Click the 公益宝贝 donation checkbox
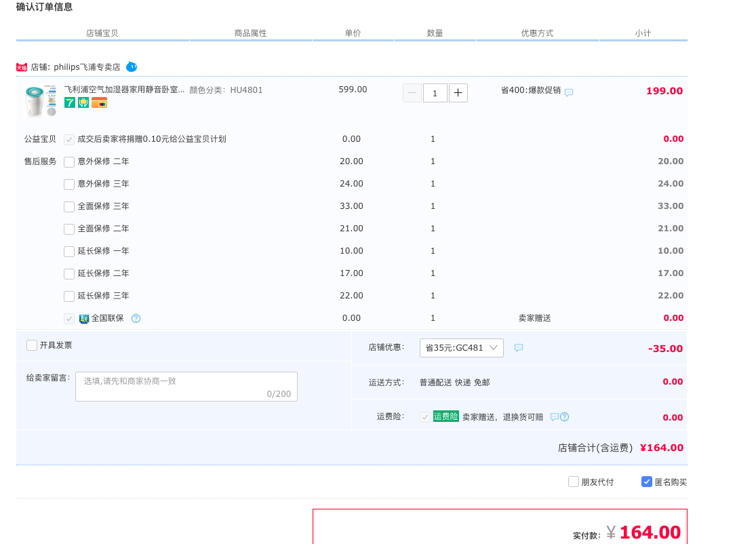 pos(69,140)
